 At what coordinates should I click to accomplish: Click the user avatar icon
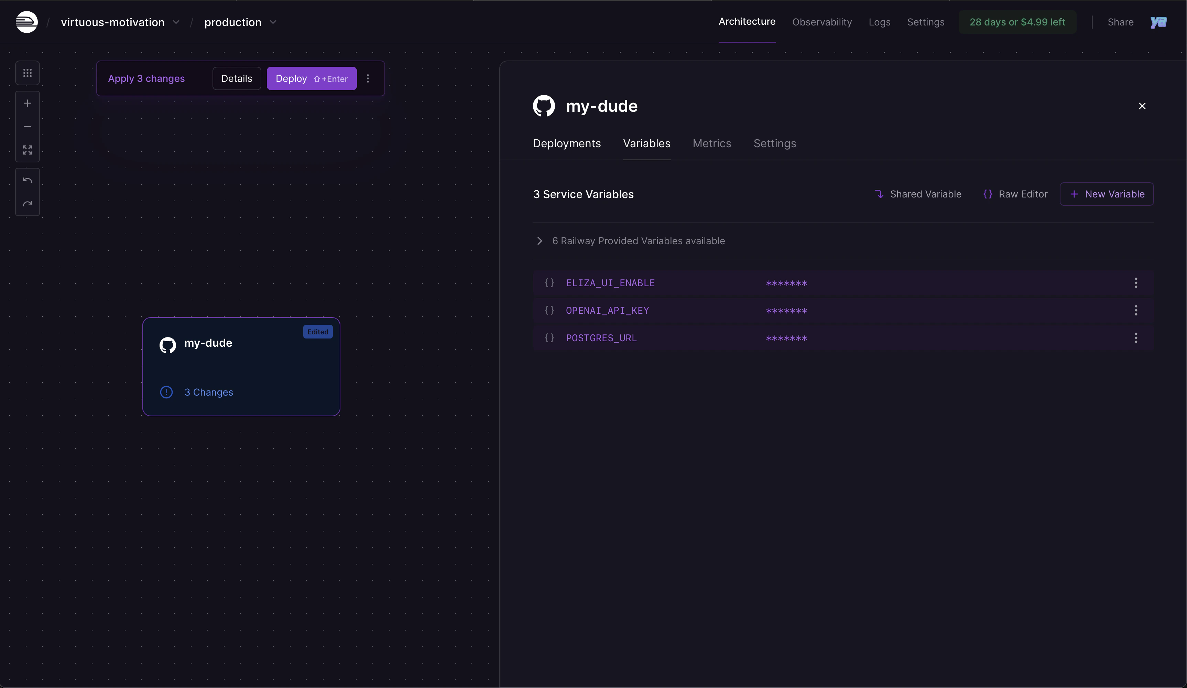point(1158,22)
